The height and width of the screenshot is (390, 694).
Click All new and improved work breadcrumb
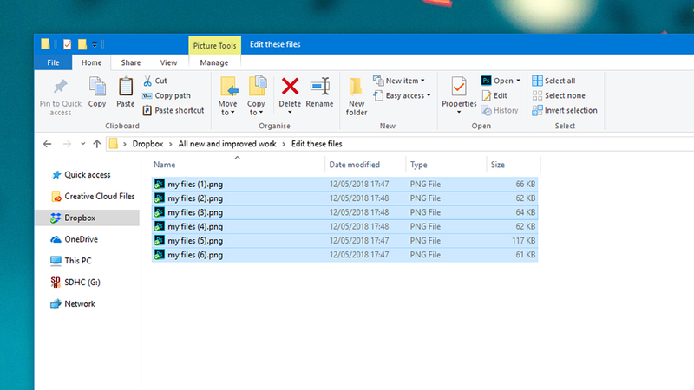[227, 144]
